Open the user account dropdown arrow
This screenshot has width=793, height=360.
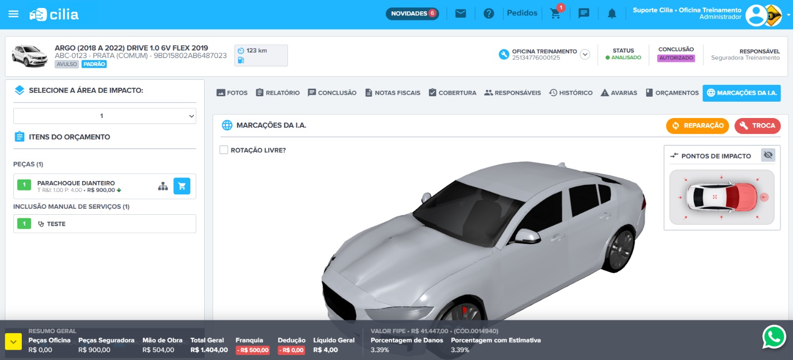[789, 14]
